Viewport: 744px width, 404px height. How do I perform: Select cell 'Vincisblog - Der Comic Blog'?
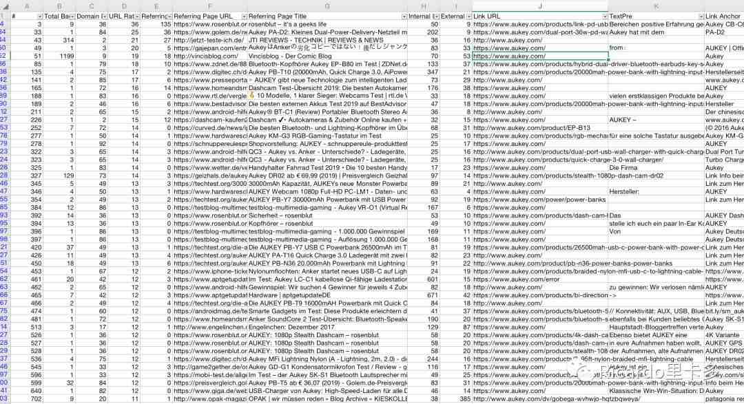pos(327,56)
